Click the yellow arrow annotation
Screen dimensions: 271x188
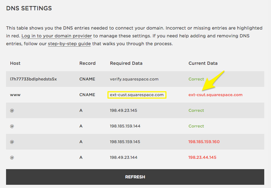pos(213,80)
